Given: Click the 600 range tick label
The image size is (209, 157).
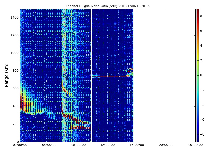Looking at the screenshot, I should (x=15, y=88).
